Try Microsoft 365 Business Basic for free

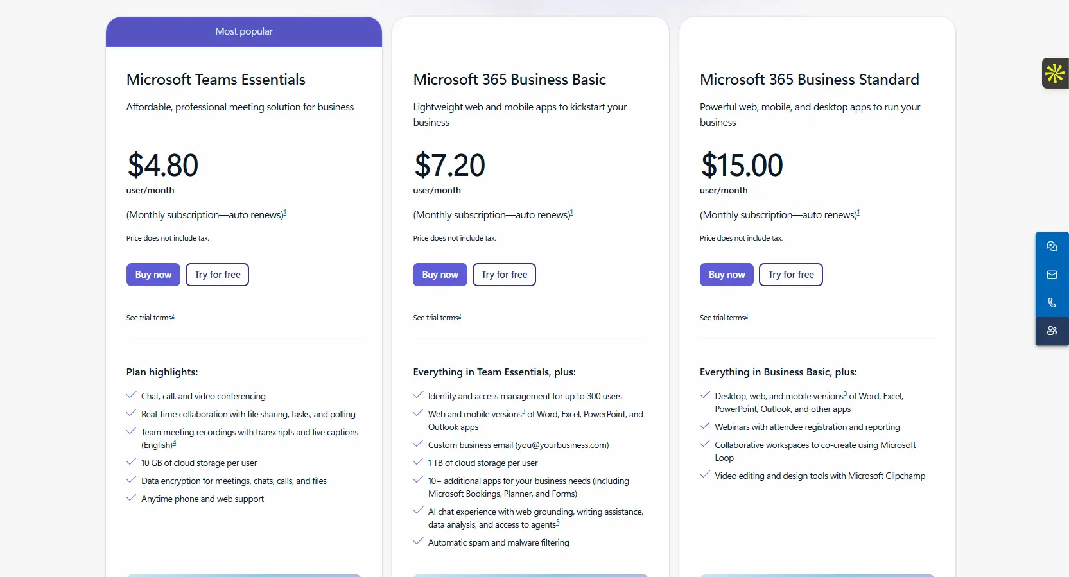(504, 275)
